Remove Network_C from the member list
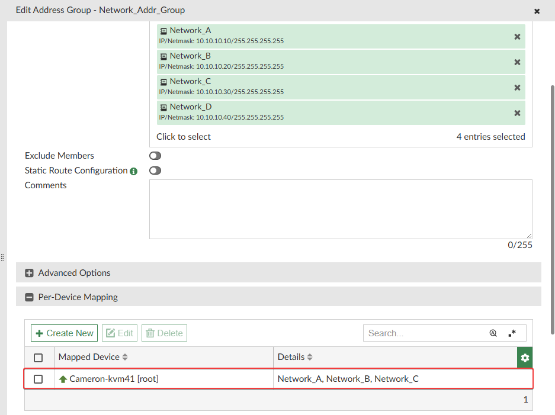Viewport: 555px width, 415px height. tap(517, 88)
